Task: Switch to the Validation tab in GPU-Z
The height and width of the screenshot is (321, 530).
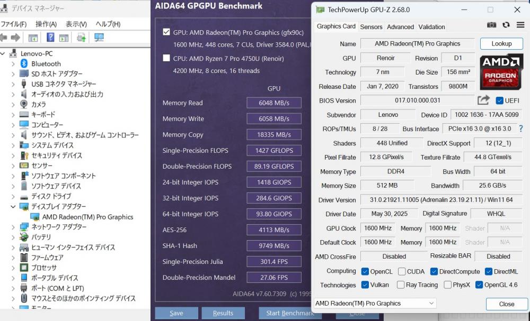Action: click(x=431, y=26)
